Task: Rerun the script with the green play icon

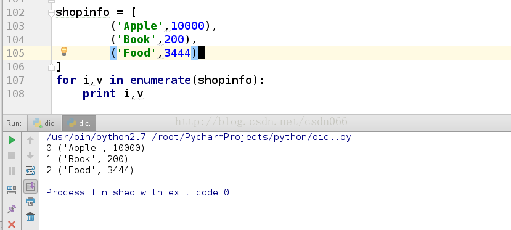Action: click(12, 140)
